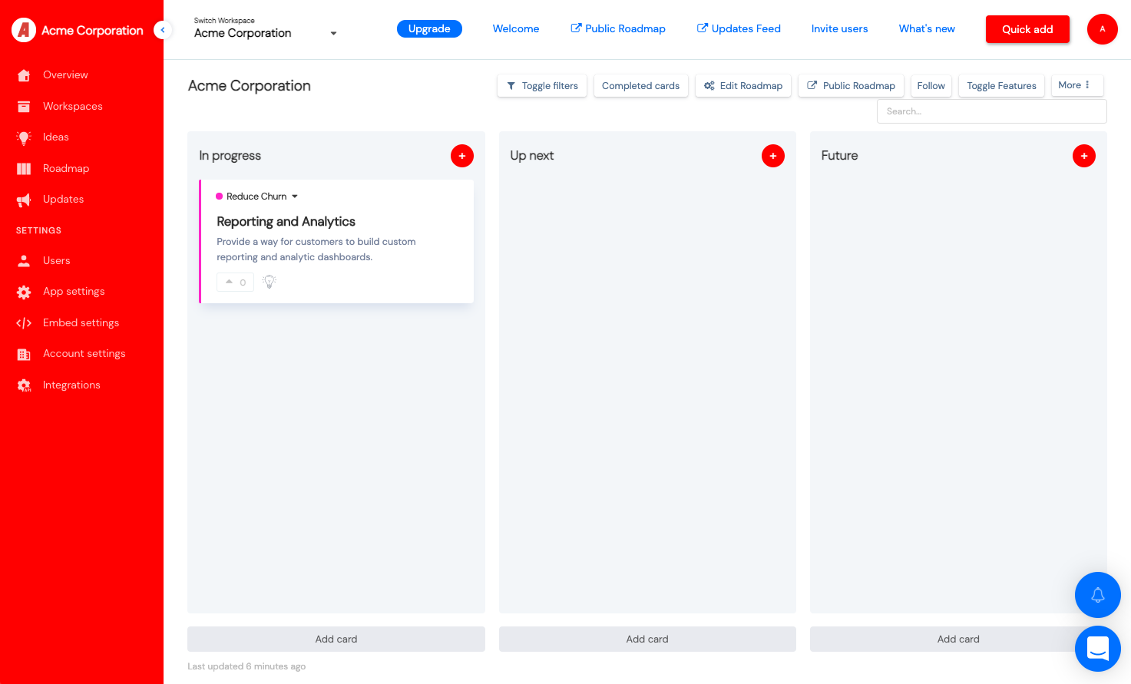Add card with plus icon in In progress

click(x=462, y=156)
